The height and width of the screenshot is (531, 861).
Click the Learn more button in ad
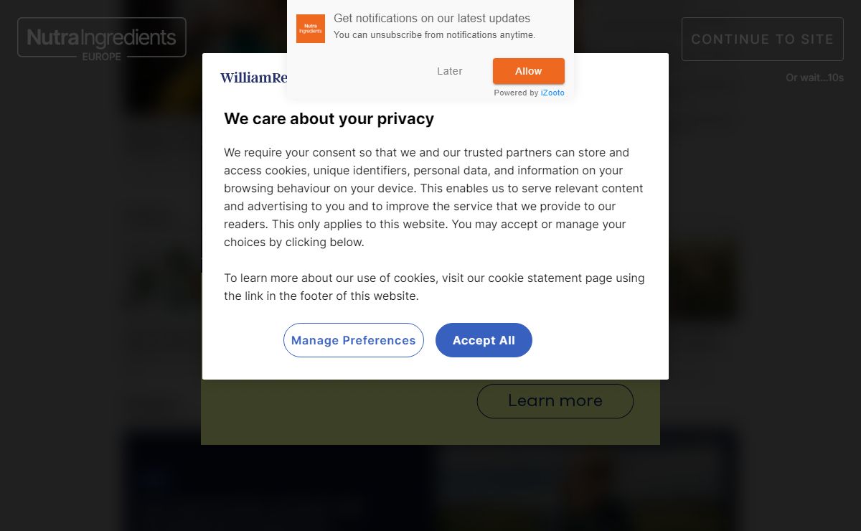(x=555, y=401)
